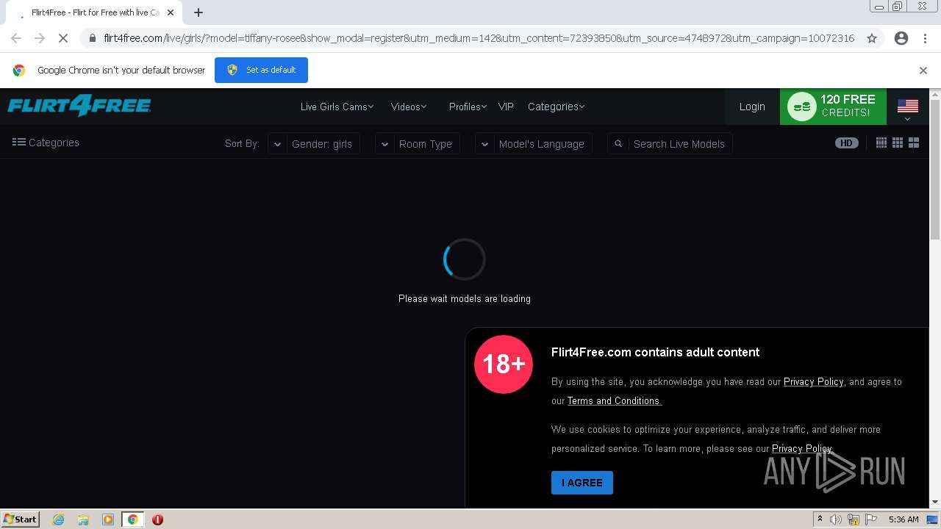Click the Login button

coord(752,107)
